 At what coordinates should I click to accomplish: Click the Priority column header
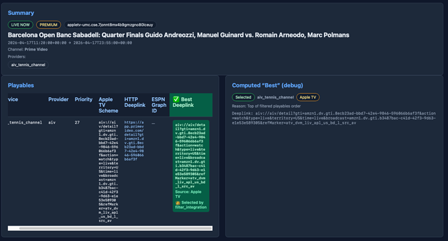pyautogui.click(x=83, y=99)
